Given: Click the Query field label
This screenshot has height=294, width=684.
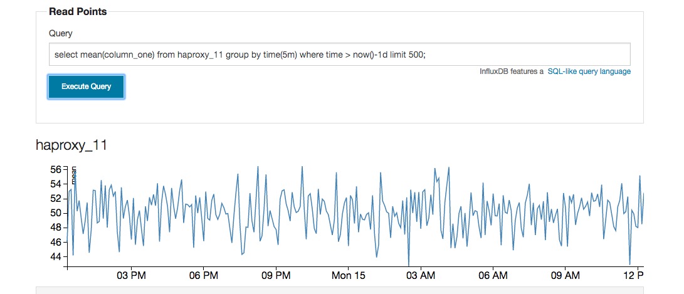Looking at the screenshot, I should [60, 33].
